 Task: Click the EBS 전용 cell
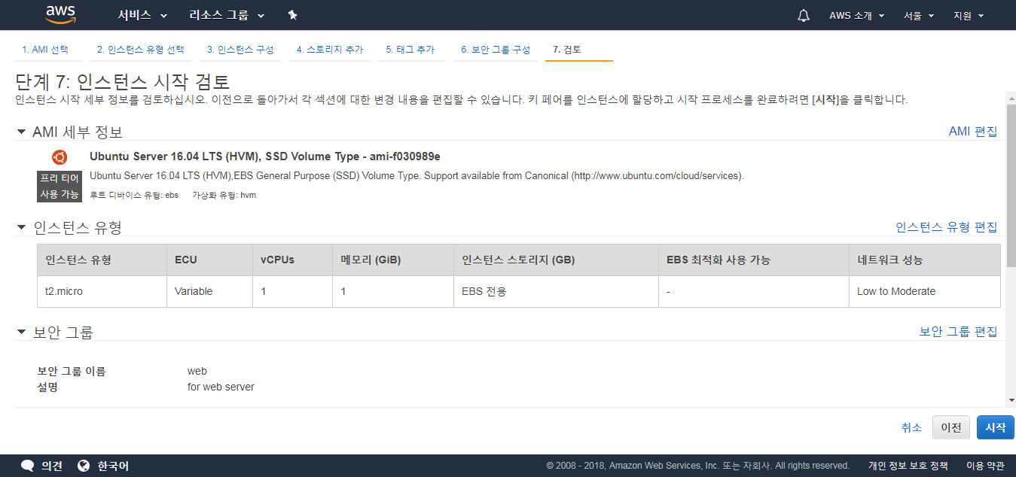pos(556,291)
